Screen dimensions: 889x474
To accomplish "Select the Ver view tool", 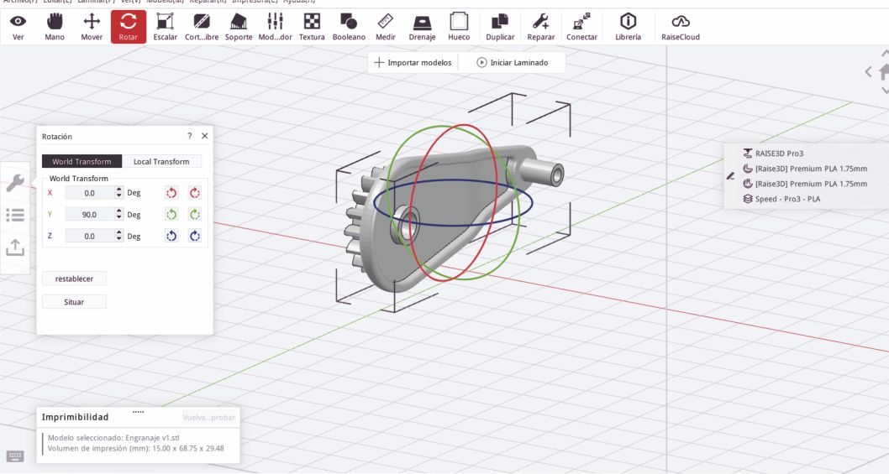I will coord(18,27).
